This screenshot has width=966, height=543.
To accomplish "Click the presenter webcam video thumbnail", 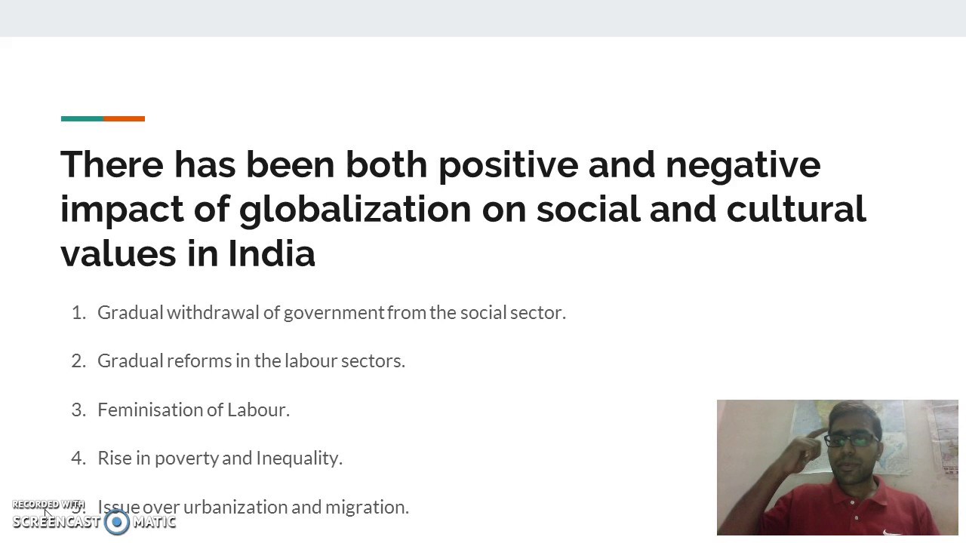I will (837, 467).
